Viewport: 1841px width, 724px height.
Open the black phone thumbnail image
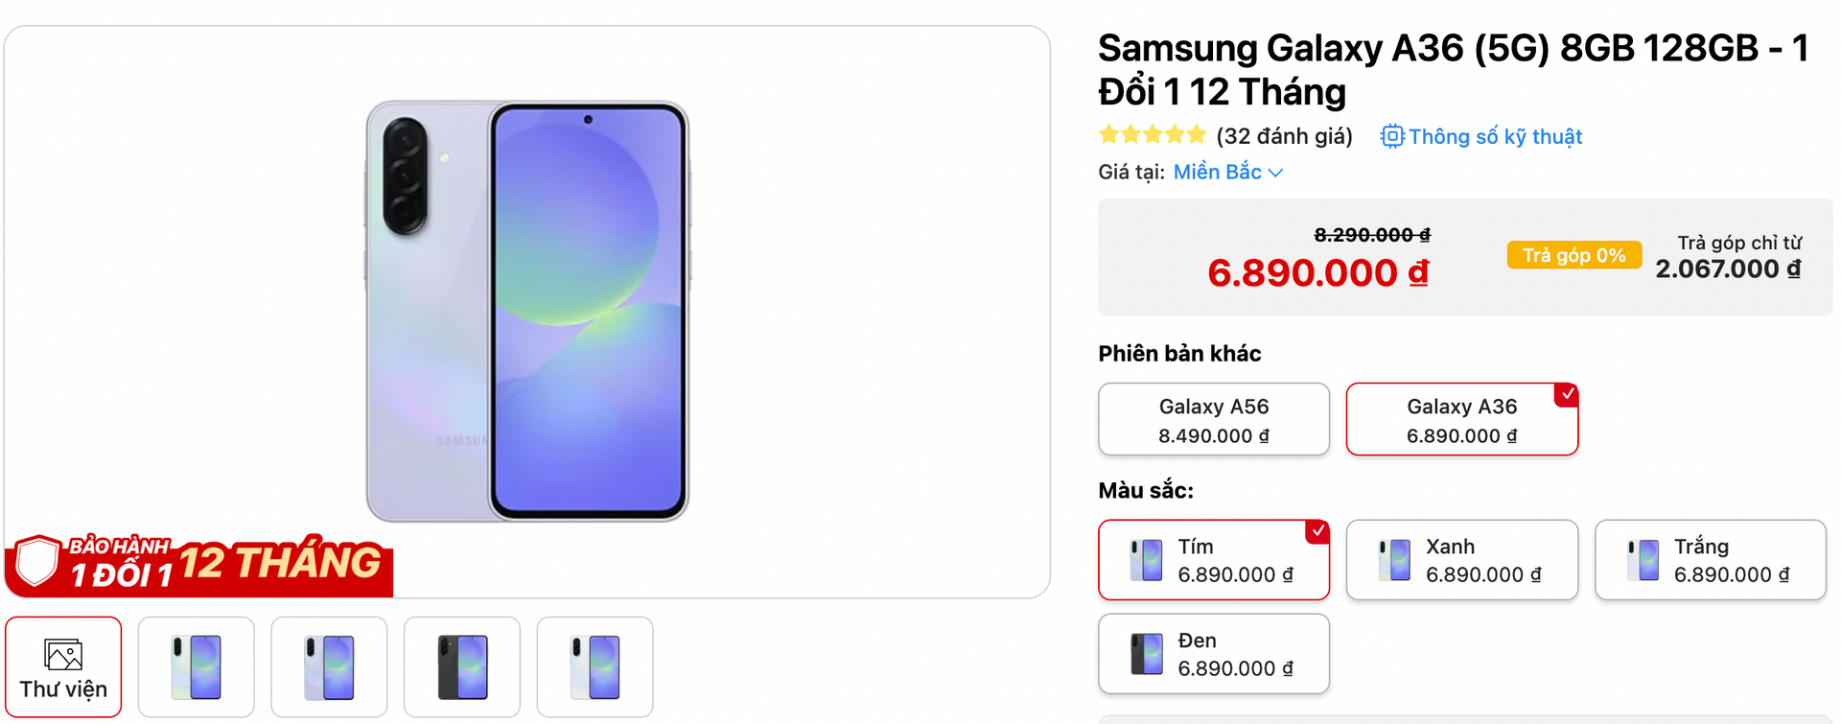coord(462,666)
